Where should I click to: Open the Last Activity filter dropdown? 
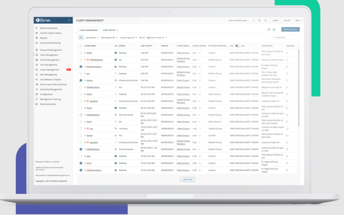[92, 38]
